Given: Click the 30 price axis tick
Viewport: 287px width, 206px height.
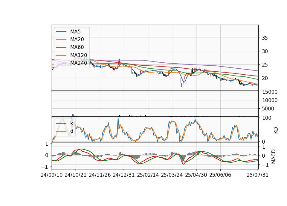Looking at the screenshot, I should pyautogui.click(x=265, y=51).
